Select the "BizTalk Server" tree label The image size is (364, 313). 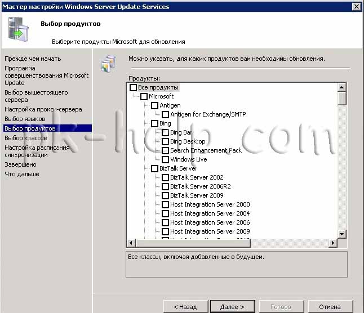(x=178, y=168)
